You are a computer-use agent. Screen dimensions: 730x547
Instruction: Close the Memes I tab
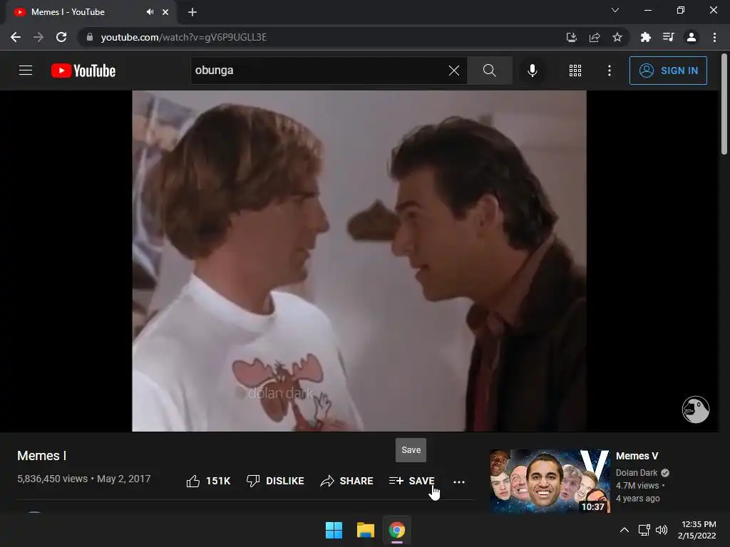pos(165,12)
